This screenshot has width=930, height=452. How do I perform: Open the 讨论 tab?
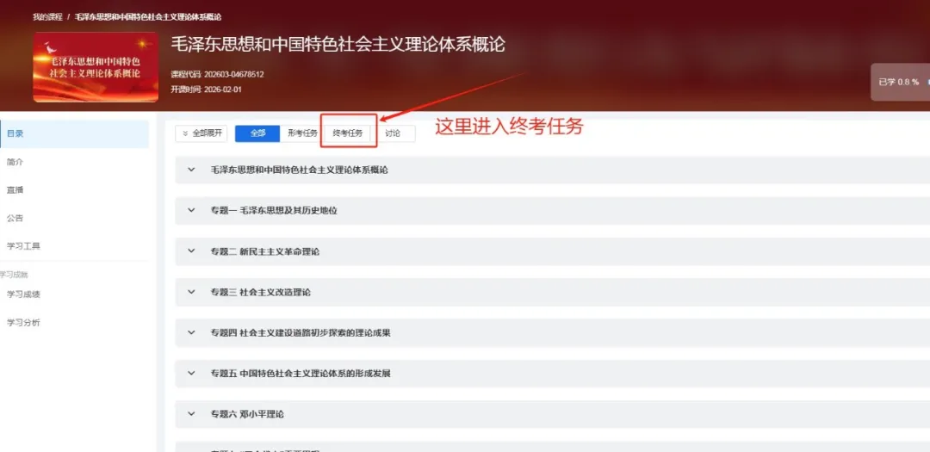[x=393, y=133]
